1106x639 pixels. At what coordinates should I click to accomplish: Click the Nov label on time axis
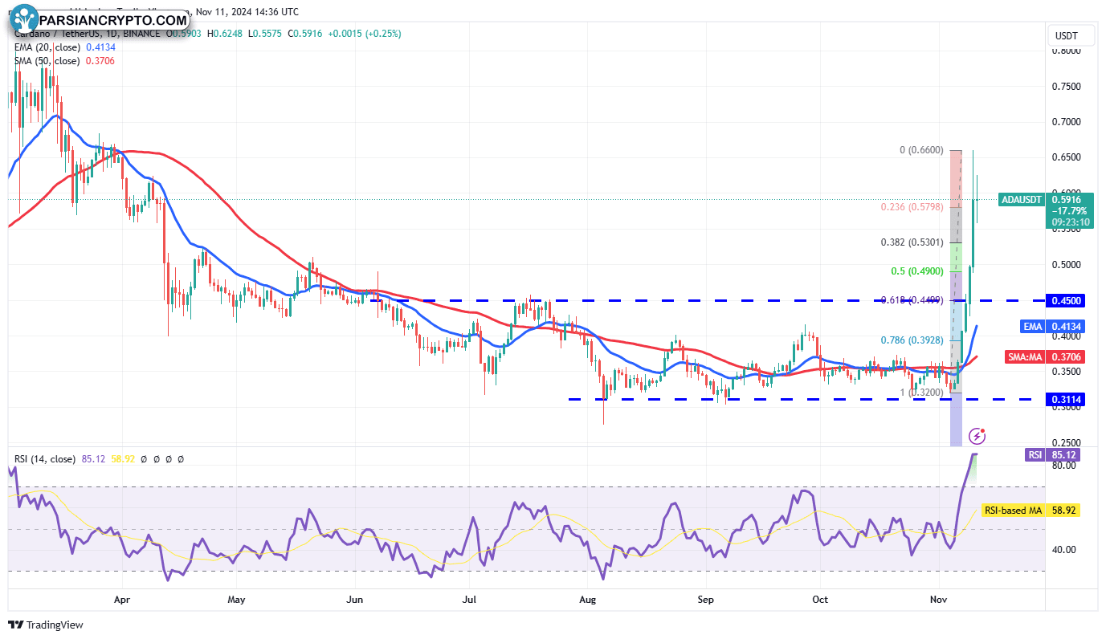coord(938,599)
